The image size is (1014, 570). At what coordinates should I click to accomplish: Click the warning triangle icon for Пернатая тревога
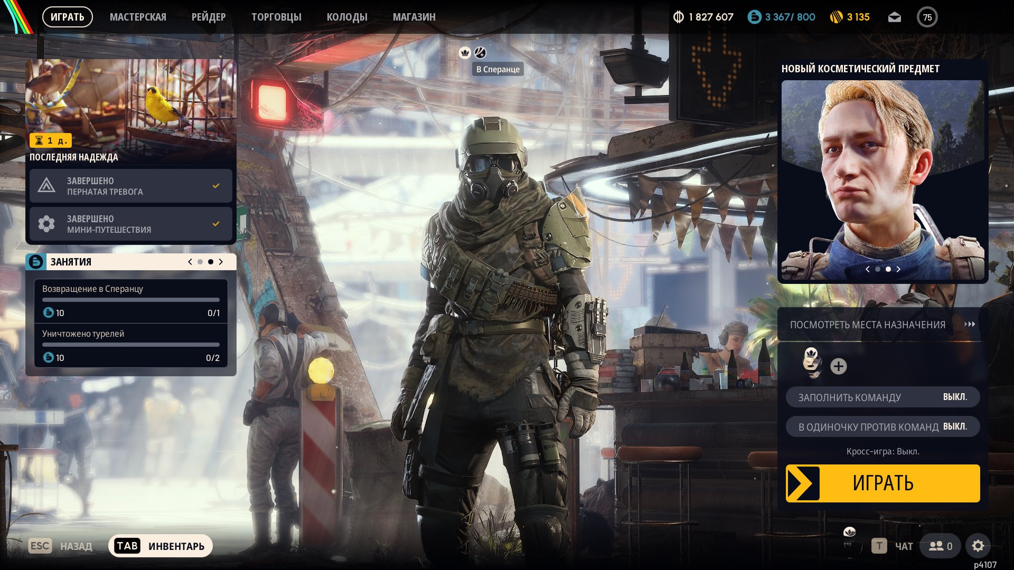[46, 186]
